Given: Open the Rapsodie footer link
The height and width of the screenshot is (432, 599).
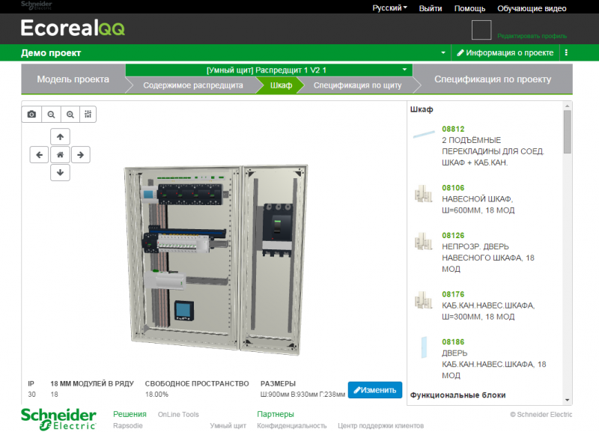Looking at the screenshot, I should point(127,425).
